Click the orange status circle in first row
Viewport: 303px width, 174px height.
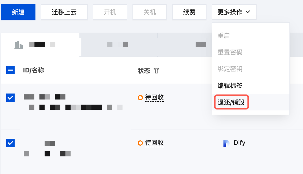click(140, 98)
